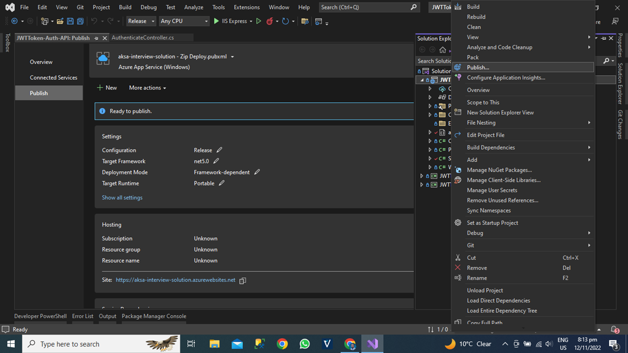This screenshot has width=628, height=353.
Task: Switch to the AuthenticateController.cs tab
Action: point(144,38)
